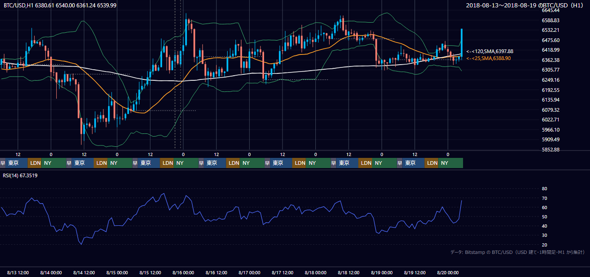
Task: Select the 8/19 00:00 date label
Action: (x=381, y=273)
